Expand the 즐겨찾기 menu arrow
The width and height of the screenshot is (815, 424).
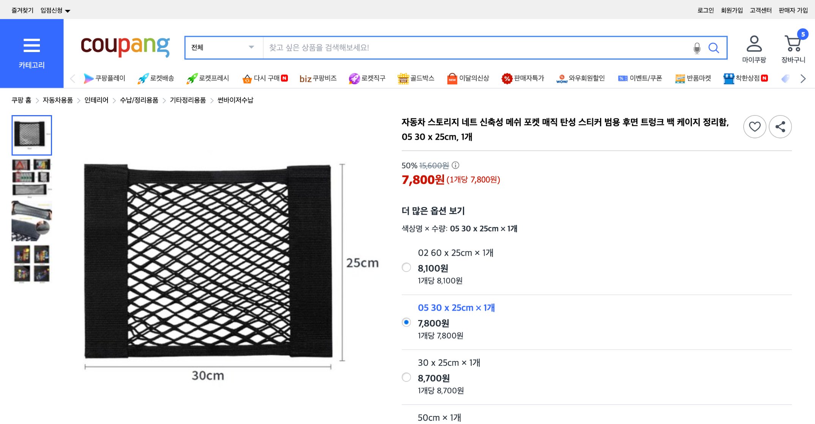coord(67,10)
